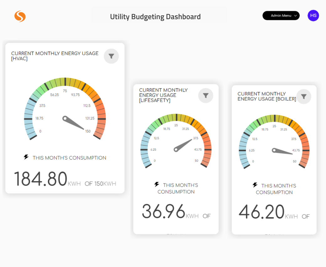The image size is (326, 267).
Task: Expand the Admin Menu dropdown
Action: click(281, 15)
